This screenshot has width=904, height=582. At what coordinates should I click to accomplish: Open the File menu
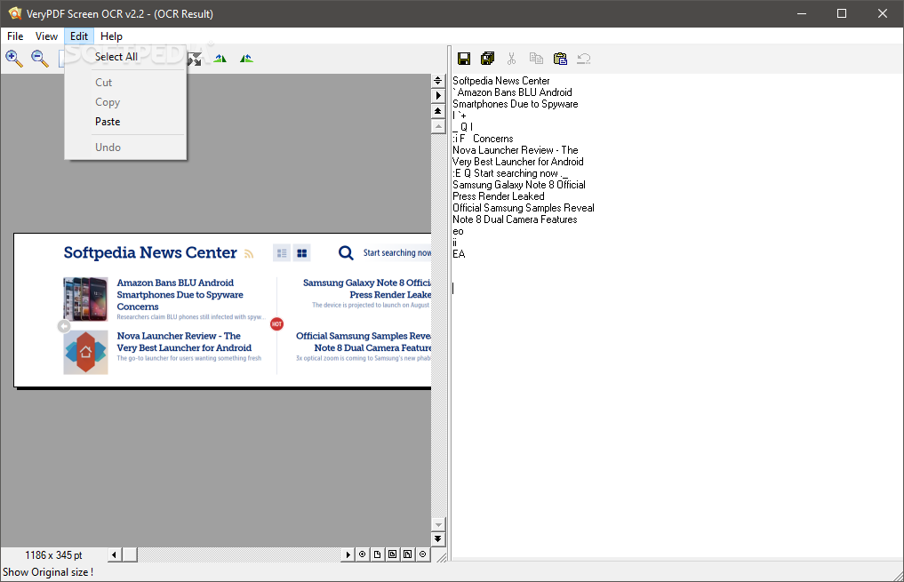15,36
